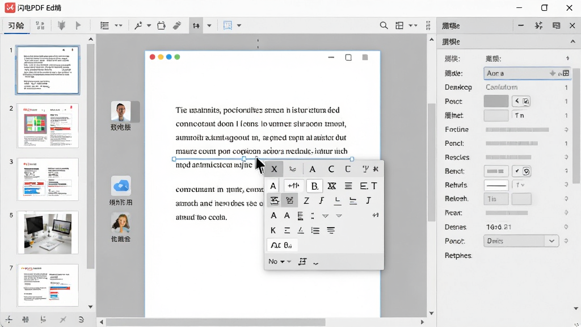This screenshot has width=581, height=327.
Task: Toggle the check button next to the Peroc swatch
Action: [521, 101]
